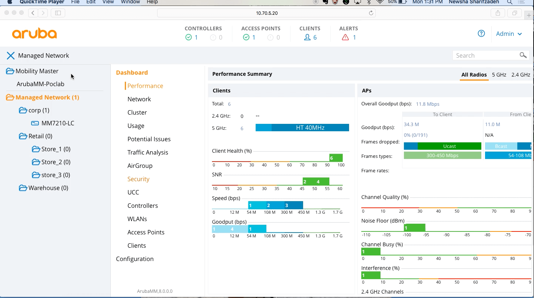Click the corp folder icon
This screenshot has width=534, height=298.
[x=23, y=110]
